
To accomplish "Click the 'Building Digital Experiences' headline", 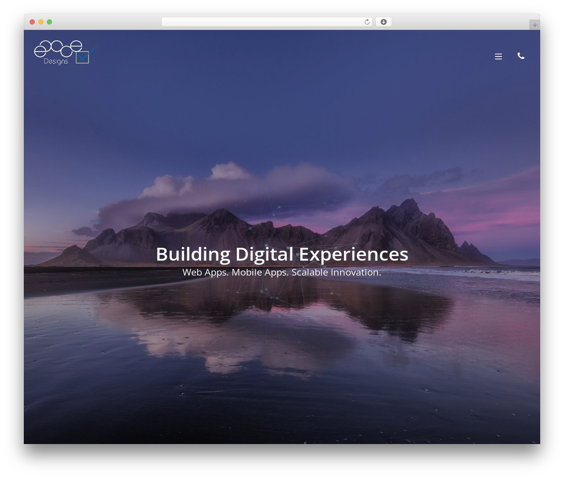I will coord(282,254).
